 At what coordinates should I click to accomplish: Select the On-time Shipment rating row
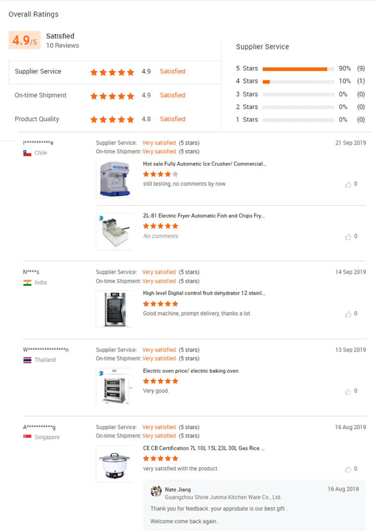click(x=114, y=95)
